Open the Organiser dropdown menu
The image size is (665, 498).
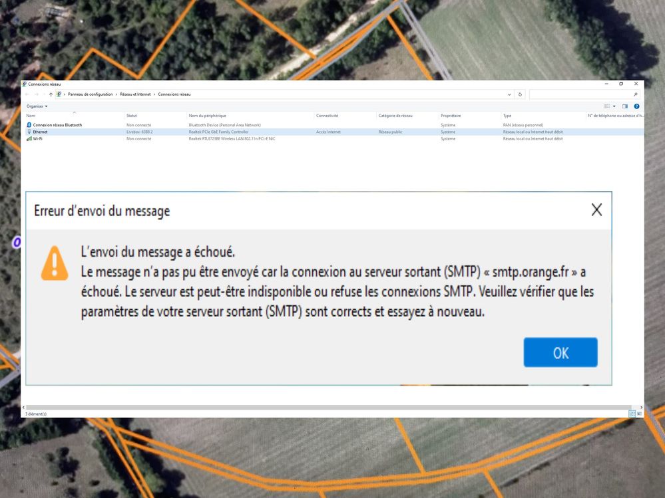pos(37,106)
